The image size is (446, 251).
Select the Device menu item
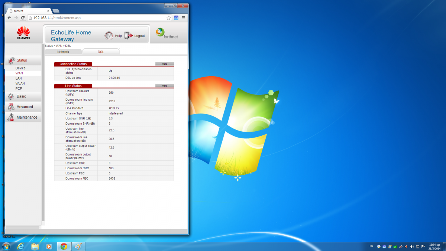pos(20,68)
